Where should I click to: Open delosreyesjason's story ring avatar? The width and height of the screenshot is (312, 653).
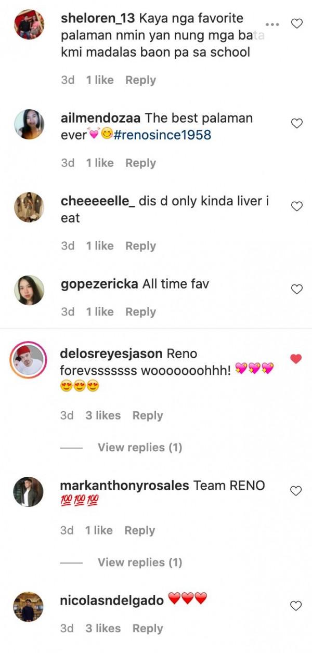click(29, 360)
